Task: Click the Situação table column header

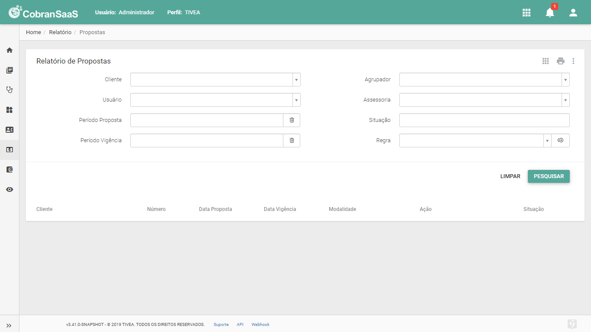Action: [x=533, y=209]
